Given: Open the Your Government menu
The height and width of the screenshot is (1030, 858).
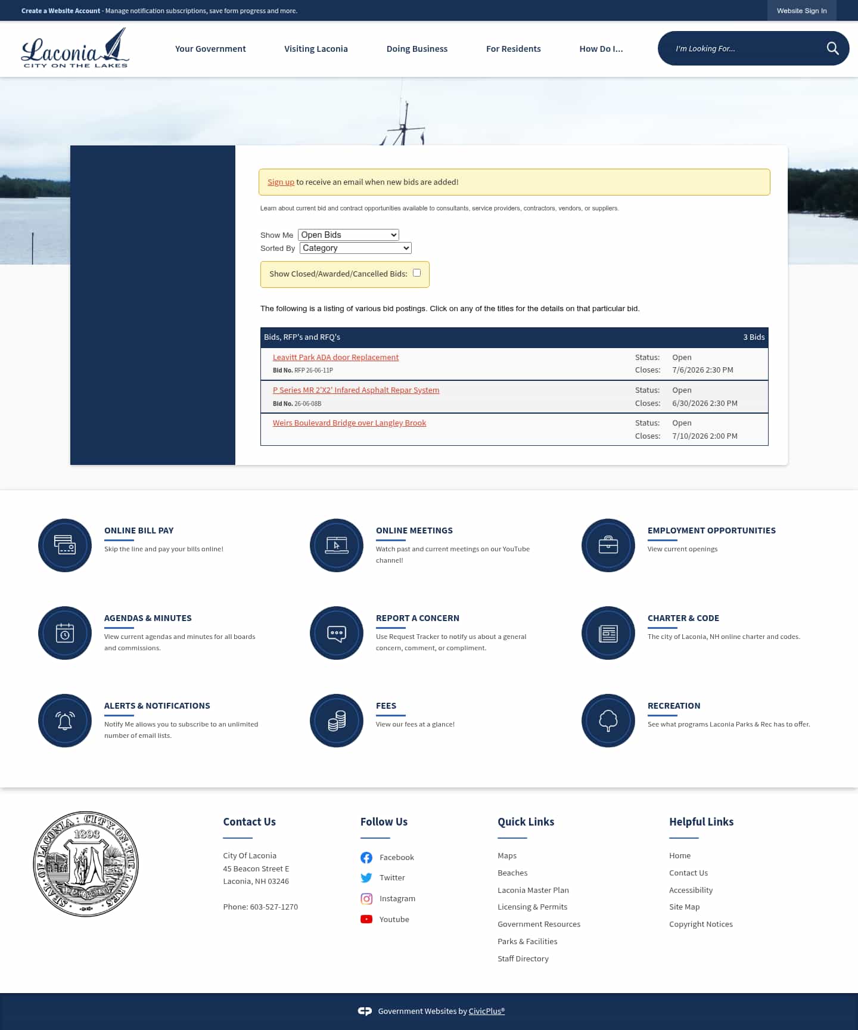Looking at the screenshot, I should 210,49.
